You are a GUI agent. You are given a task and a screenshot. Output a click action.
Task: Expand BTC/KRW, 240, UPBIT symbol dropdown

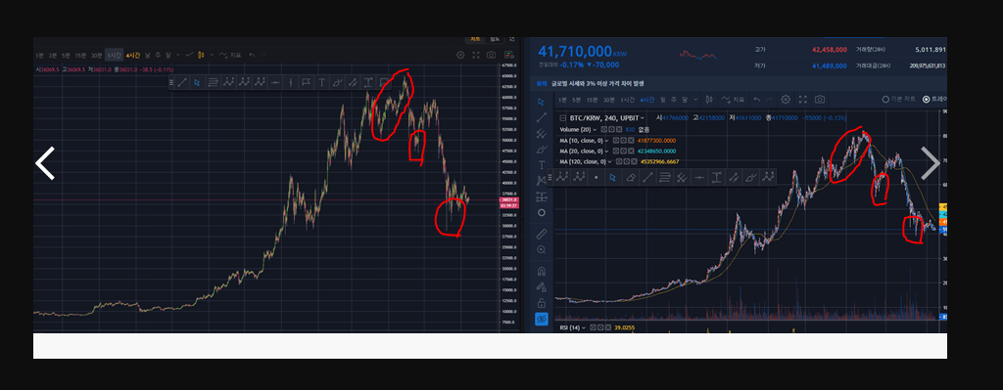tap(643, 118)
